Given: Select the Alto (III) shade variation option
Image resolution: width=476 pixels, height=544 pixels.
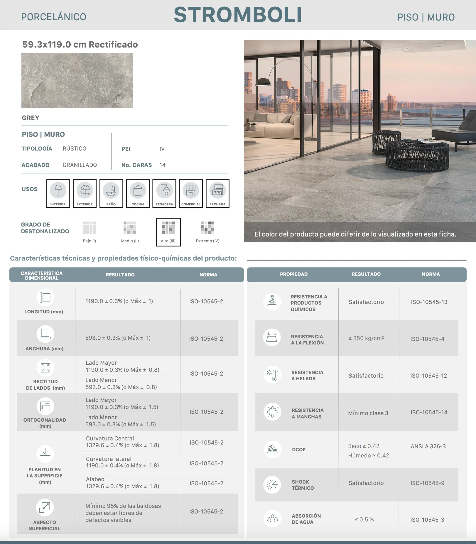Looking at the screenshot, I should (168, 232).
